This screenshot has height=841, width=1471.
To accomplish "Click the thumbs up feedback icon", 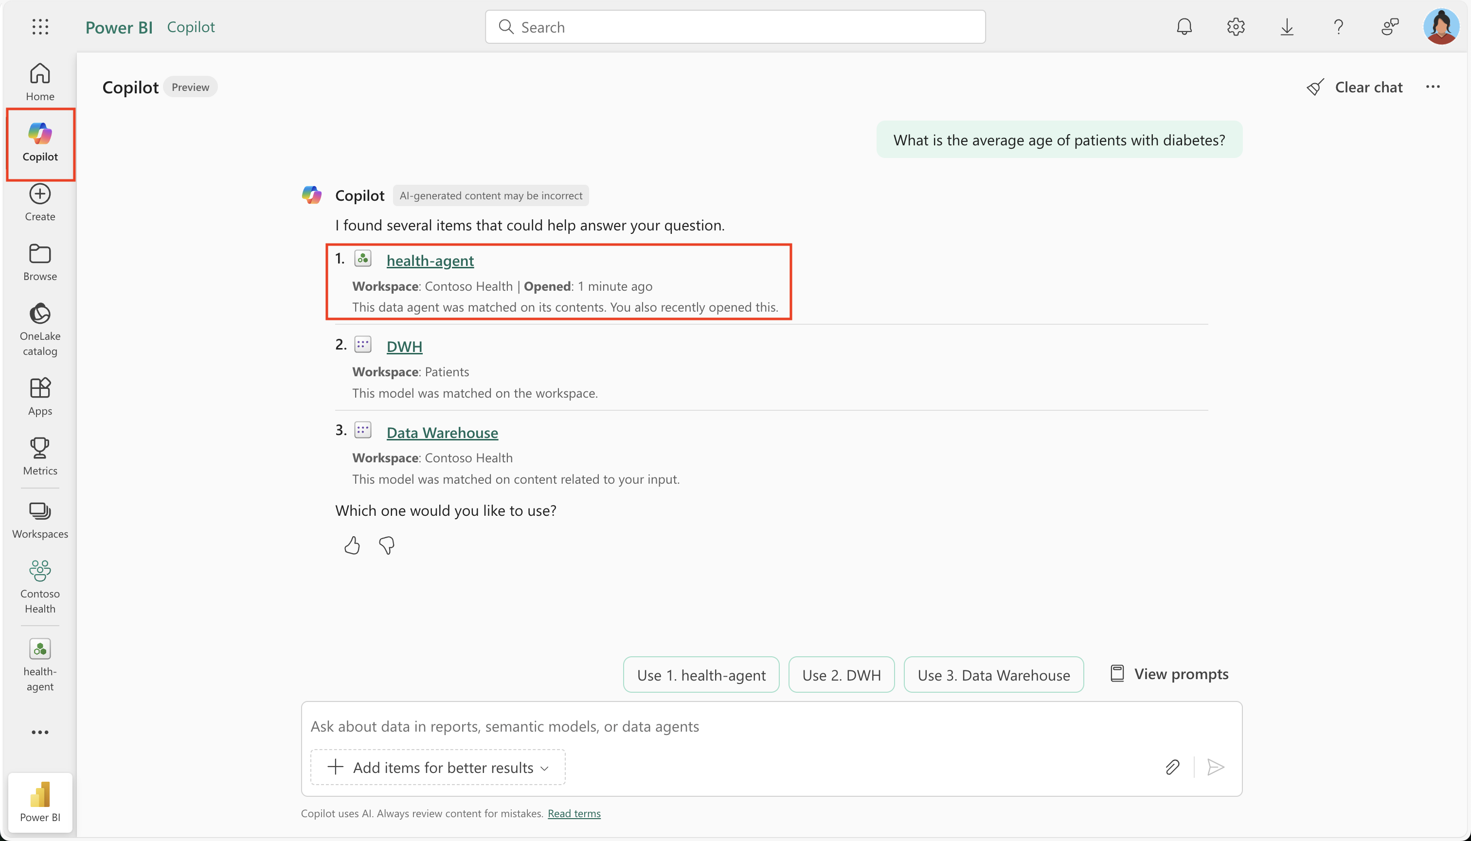I will coord(351,545).
